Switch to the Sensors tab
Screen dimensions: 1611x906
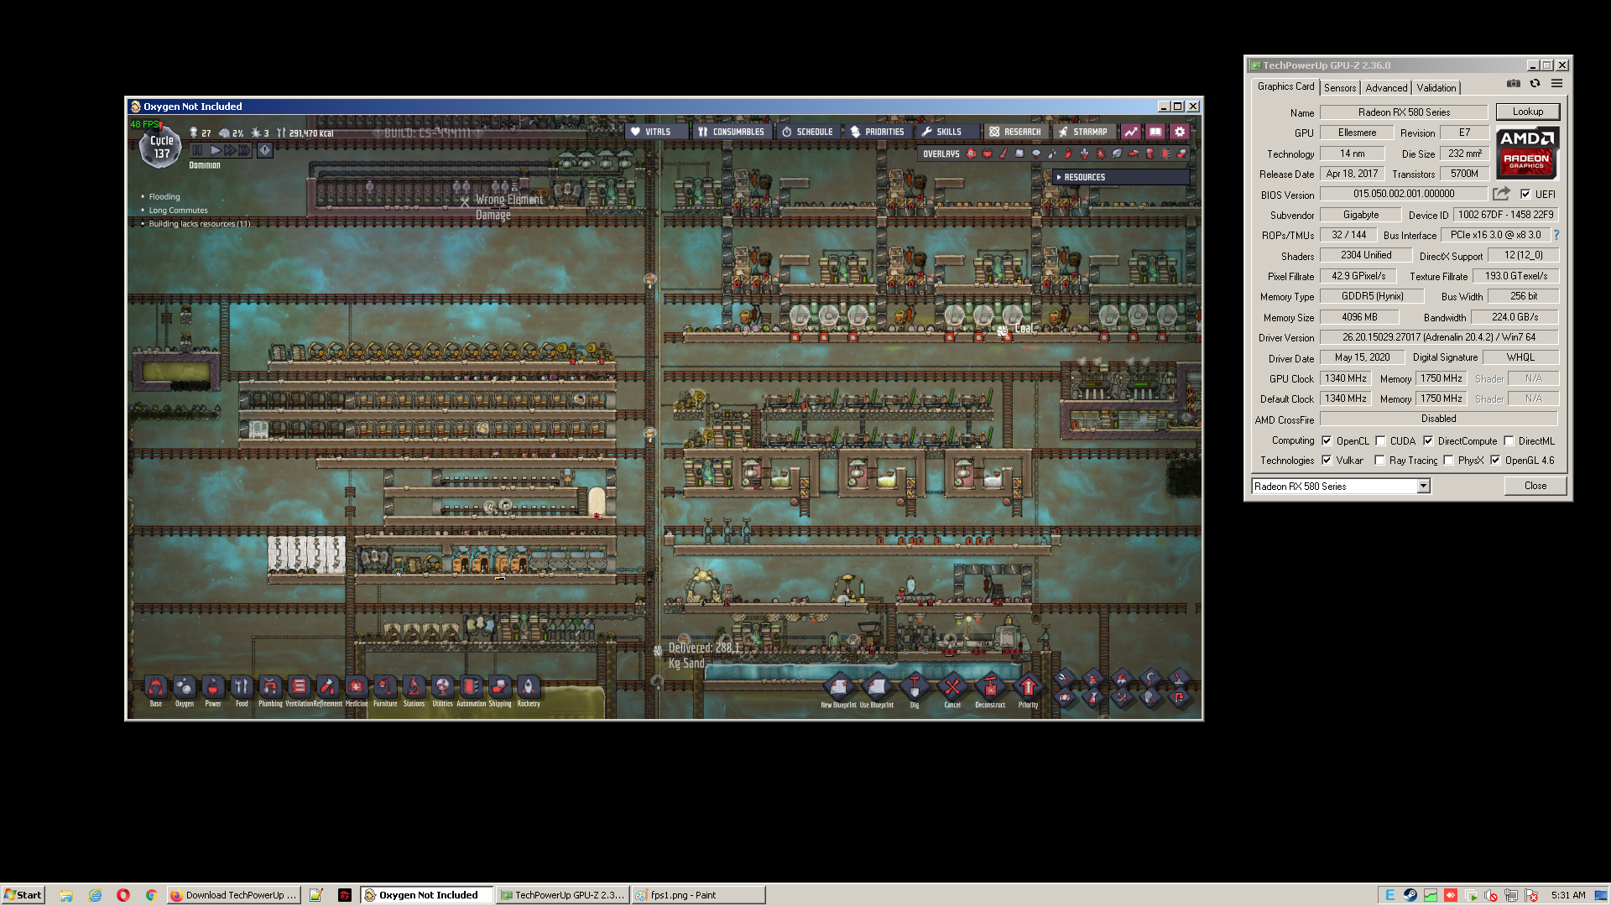tap(1339, 88)
